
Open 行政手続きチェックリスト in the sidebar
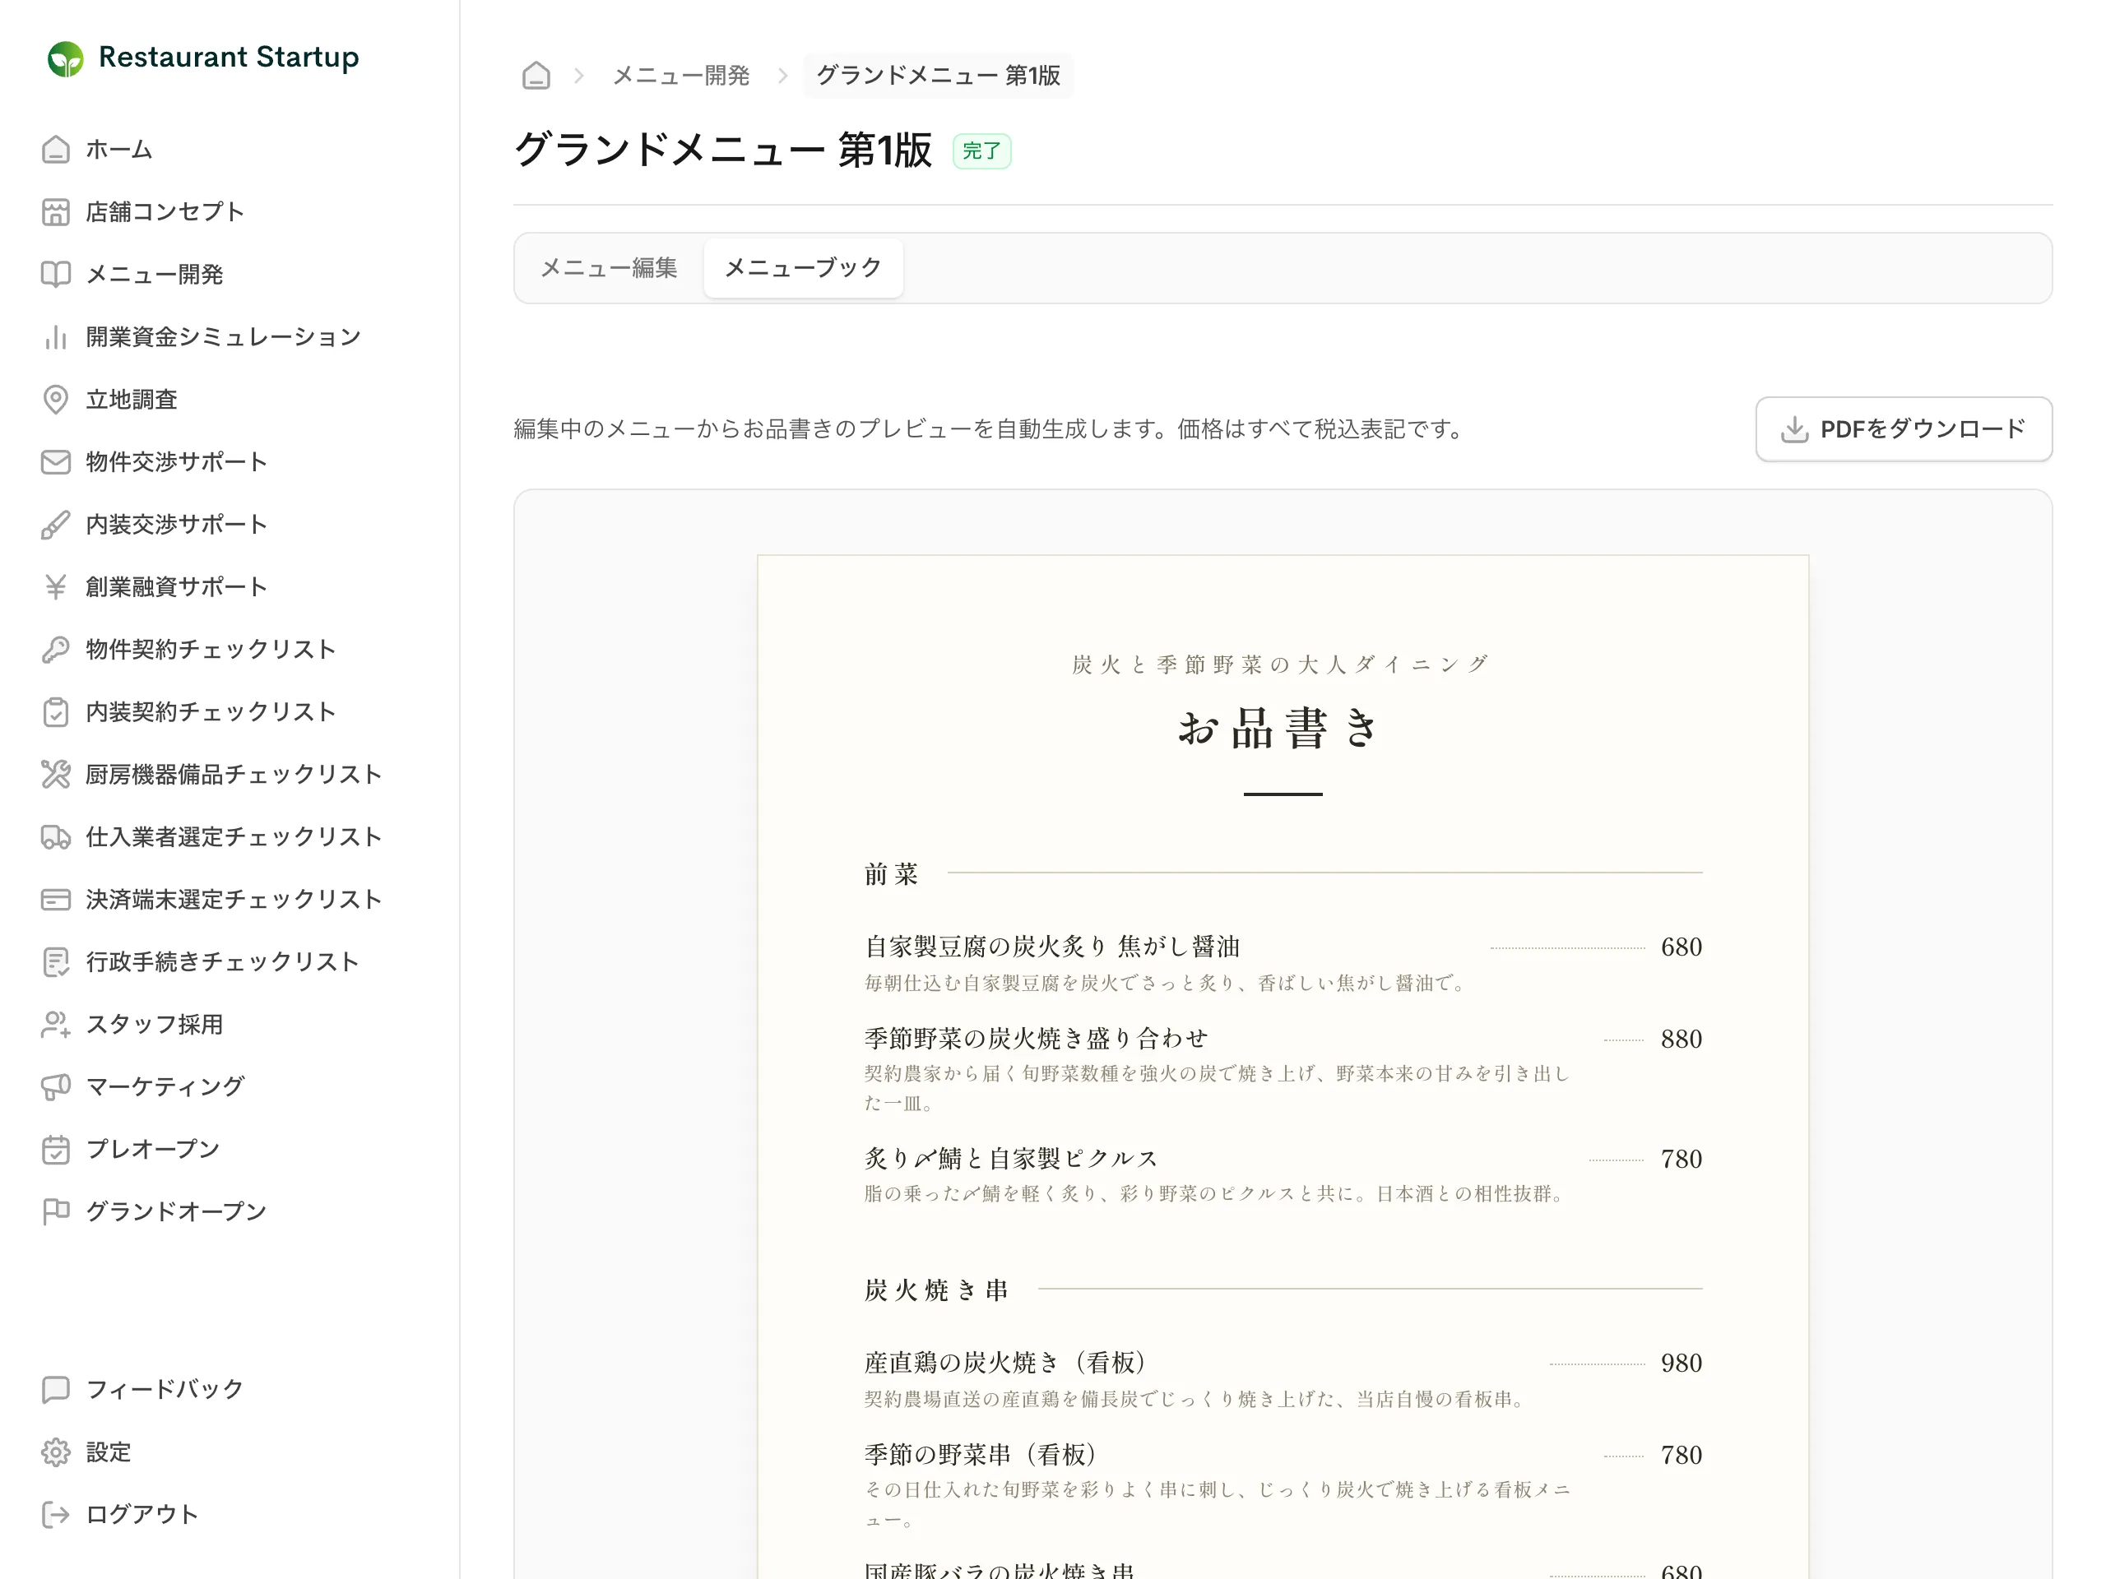pyautogui.click(x=224, y=962)
